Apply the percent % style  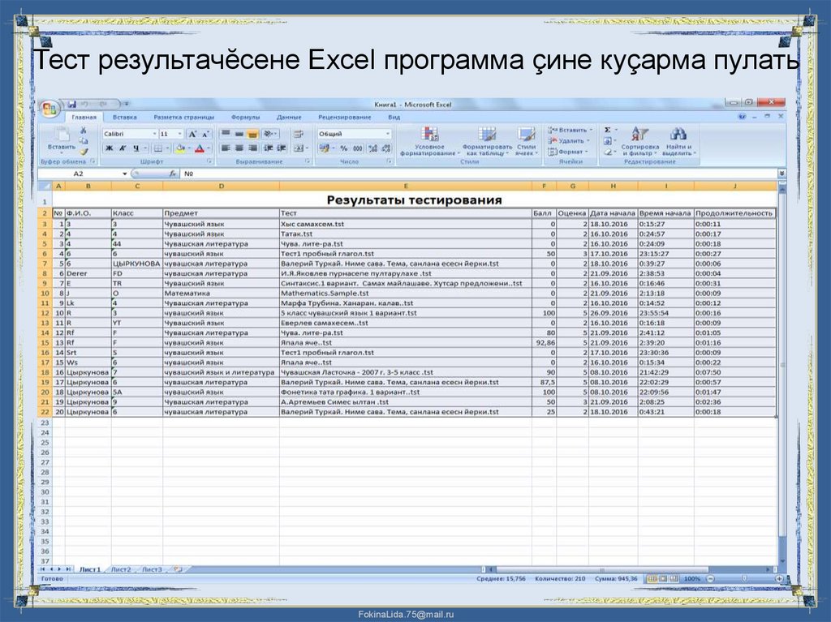click(x=344, y=148)
